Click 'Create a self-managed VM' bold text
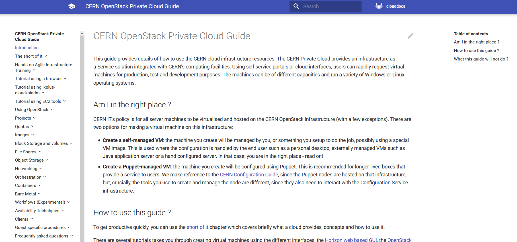The image size is (517, 242). coord(133,140)
